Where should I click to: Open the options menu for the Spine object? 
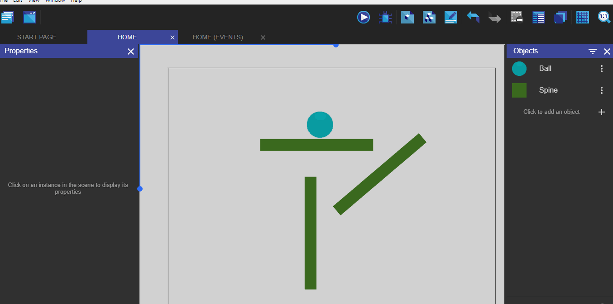(601, 90)
